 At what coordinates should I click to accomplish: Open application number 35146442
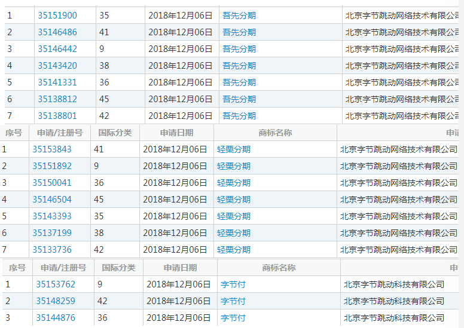pos(57,49)
